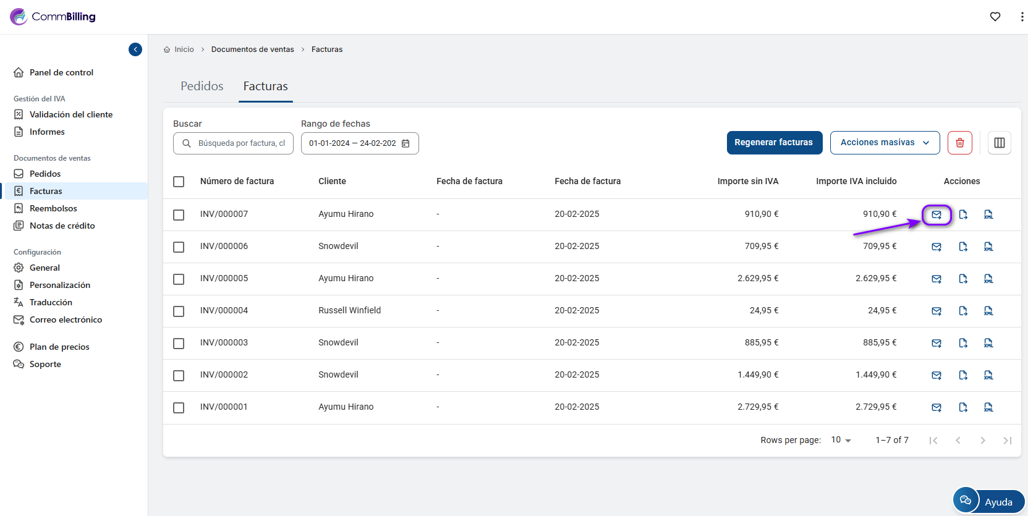Viewport: 1028px width, 516px height.
Task: Open the column visibility settings icon
Action: tap(999, 143)
